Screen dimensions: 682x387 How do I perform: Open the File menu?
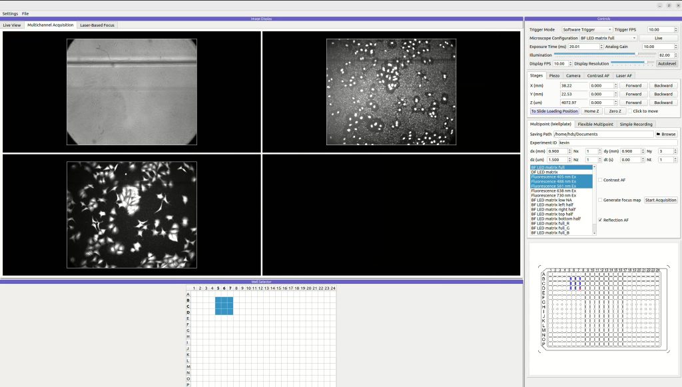(x=25, y=13)
